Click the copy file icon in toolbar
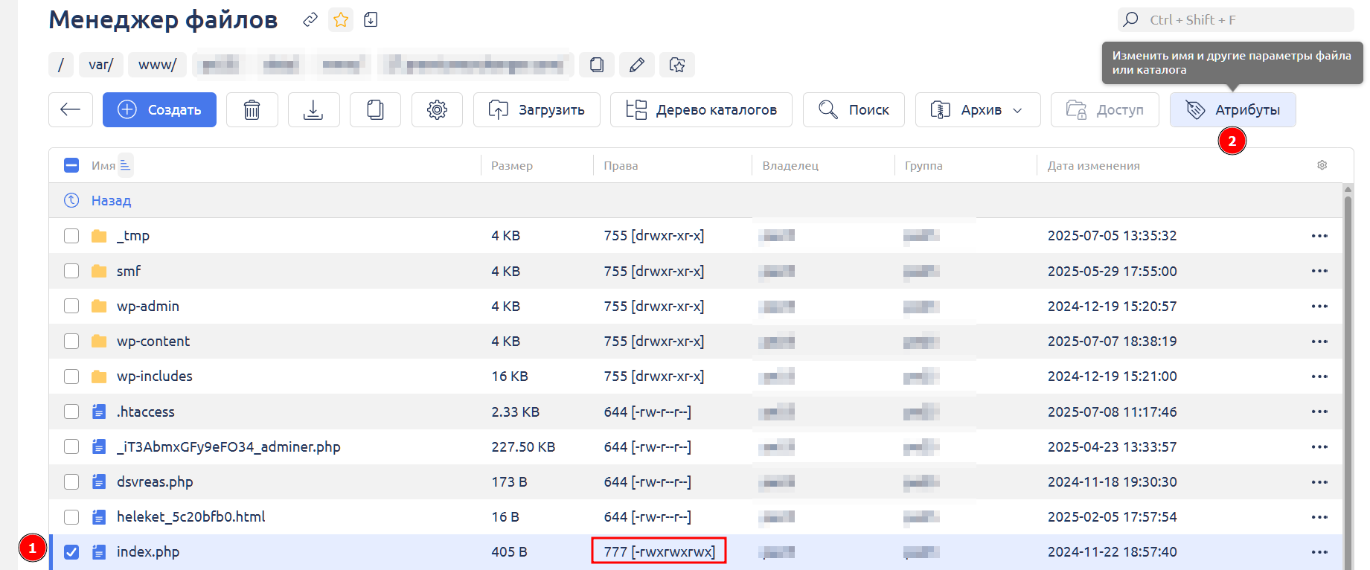 pos(375,110)
